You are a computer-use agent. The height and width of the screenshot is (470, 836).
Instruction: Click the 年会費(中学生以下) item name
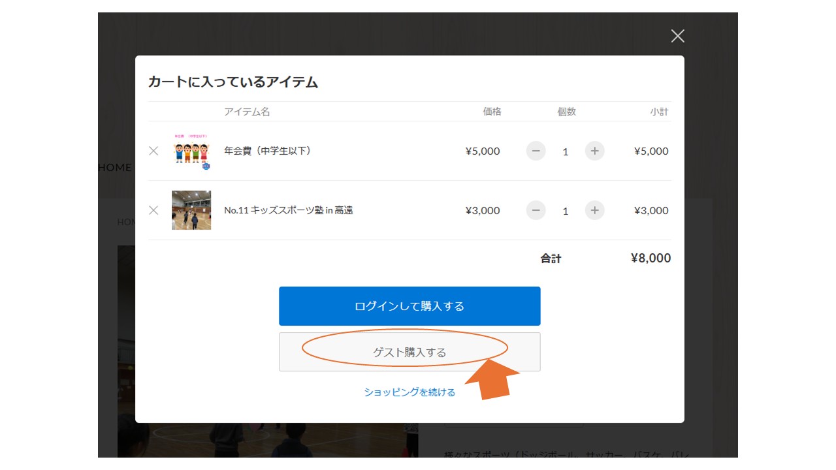tap(268, 151)
